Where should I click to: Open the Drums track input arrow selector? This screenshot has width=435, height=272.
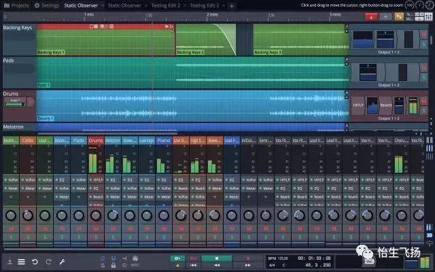(31, 102)
